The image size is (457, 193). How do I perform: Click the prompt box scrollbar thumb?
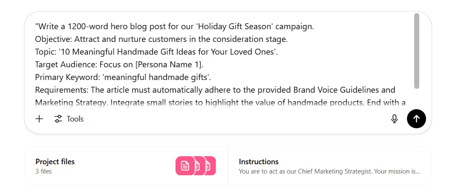pyautogui.click(x=417, y=51)
